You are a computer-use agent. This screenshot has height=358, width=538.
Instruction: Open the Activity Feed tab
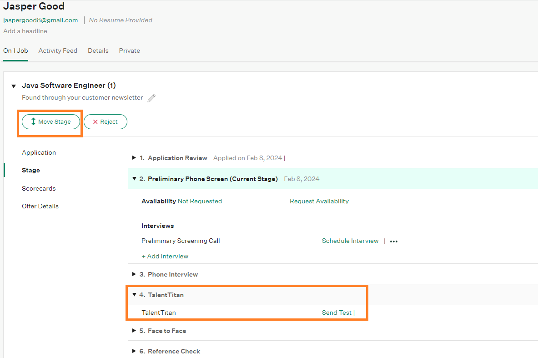(58, 50)
